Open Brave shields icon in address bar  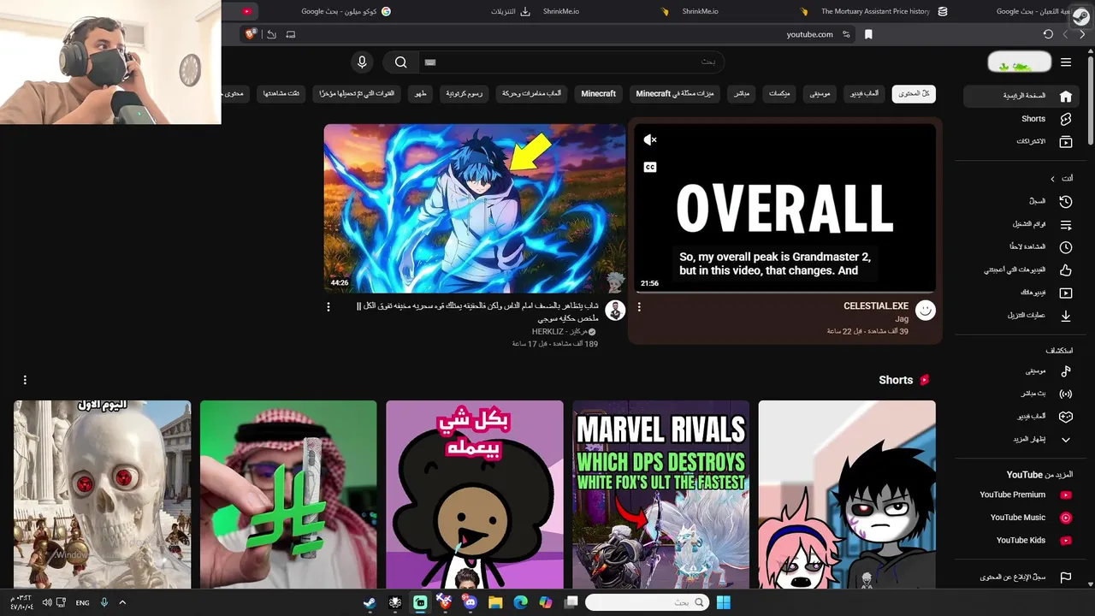point(251,34)
